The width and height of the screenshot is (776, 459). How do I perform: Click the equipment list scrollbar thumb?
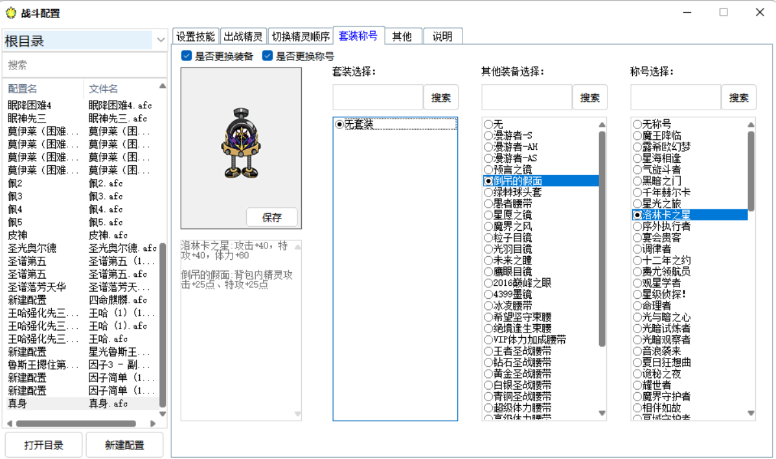pyautogui.click(x=602, y=239)
